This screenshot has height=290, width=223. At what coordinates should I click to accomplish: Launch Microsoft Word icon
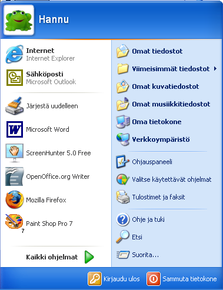tap(15, 129)
